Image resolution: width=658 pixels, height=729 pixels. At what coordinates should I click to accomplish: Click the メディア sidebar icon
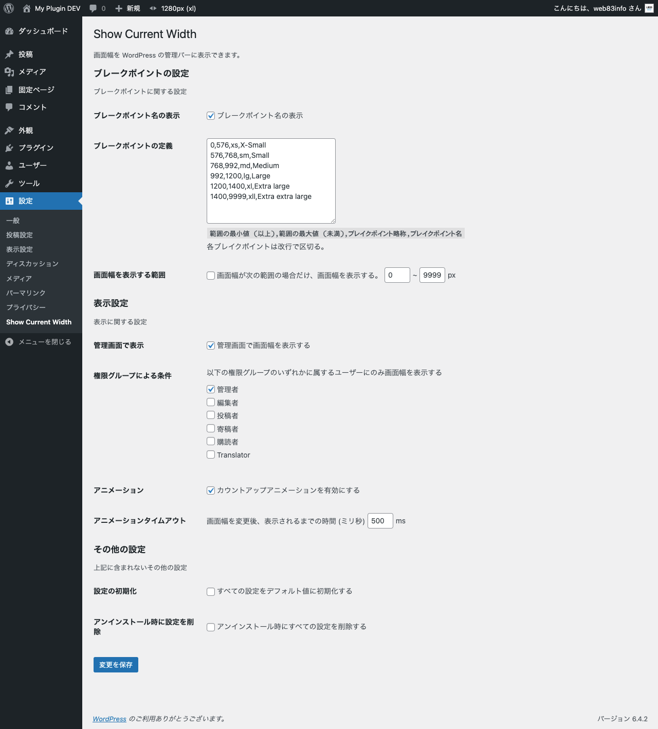click(9, 72)
